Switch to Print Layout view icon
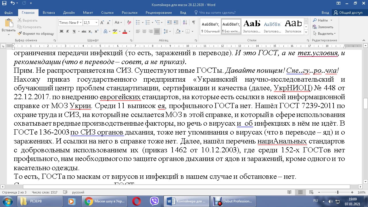The image size is (368, 207). pos(300,192)
